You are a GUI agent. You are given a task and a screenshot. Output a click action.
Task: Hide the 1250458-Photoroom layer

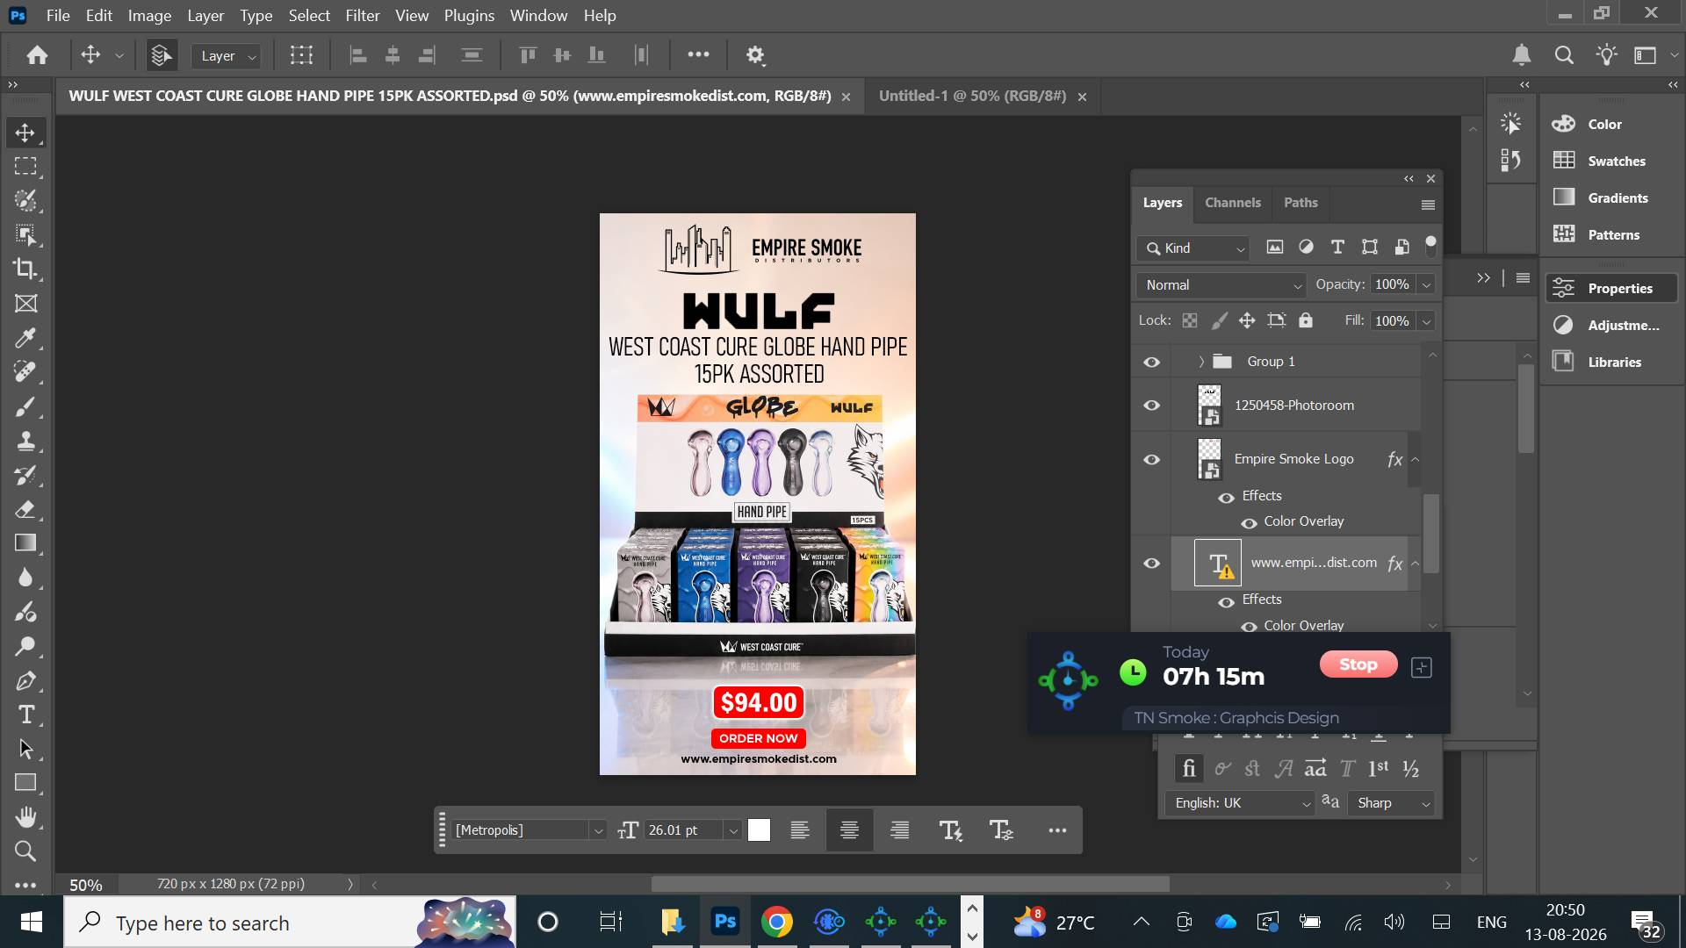point(1151,406)
